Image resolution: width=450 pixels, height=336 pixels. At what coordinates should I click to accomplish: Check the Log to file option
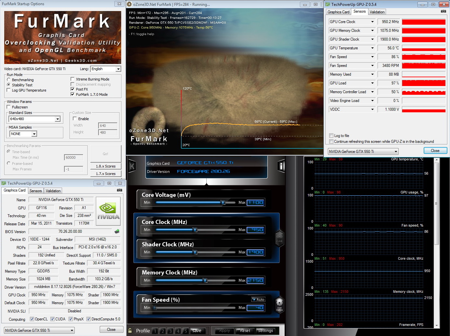click(331, 136)
